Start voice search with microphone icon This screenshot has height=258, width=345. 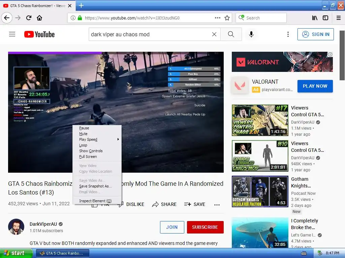coord(251,34)
